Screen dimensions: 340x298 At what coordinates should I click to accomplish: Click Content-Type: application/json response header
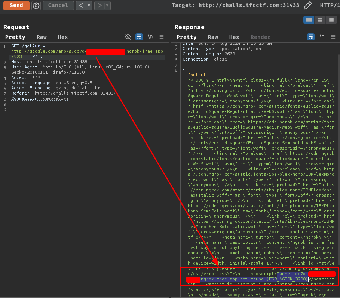point(221,49)
